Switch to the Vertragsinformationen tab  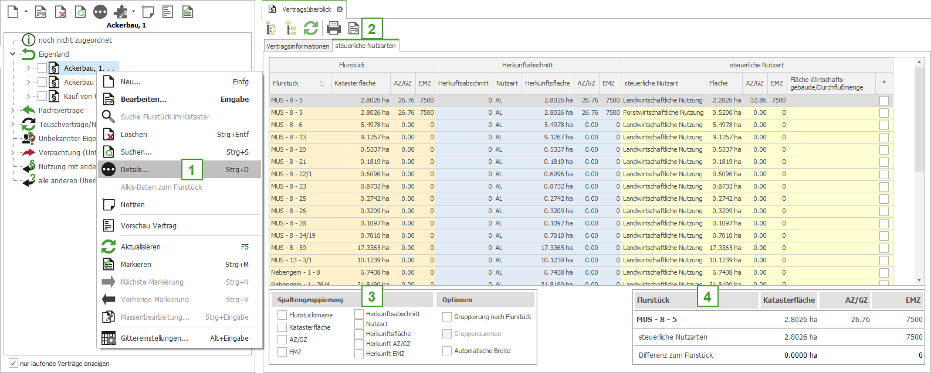point(298,46)
